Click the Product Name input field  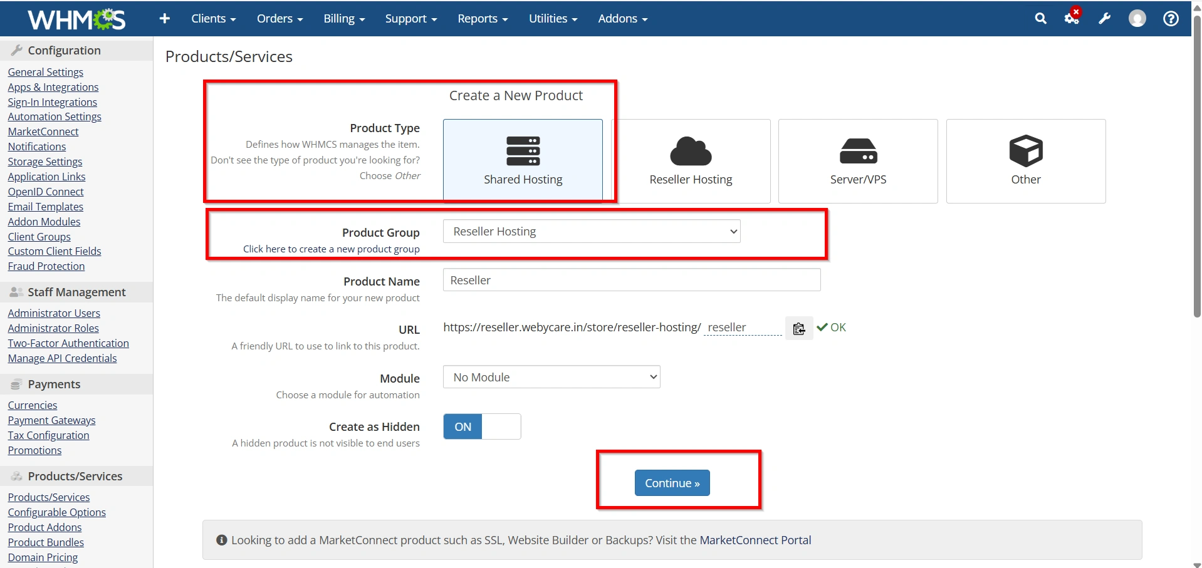(x=632, y=280)
